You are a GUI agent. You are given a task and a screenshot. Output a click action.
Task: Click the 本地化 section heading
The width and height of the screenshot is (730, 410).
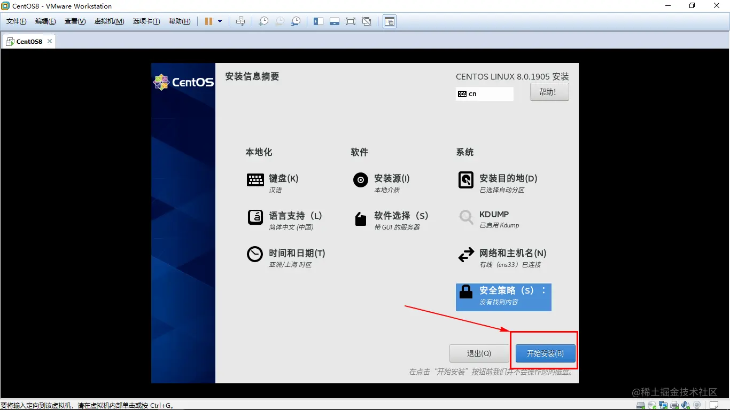click(259, 152)
